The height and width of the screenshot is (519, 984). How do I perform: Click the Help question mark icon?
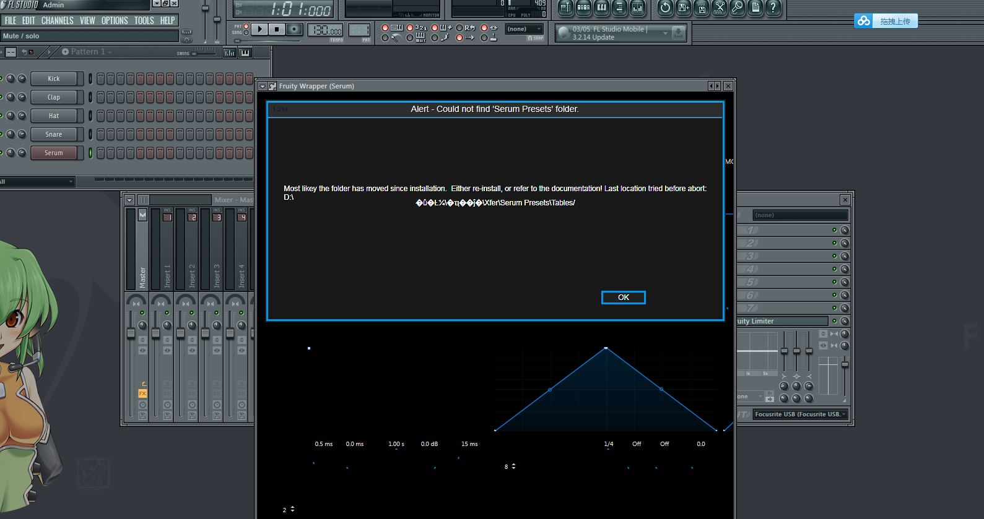[773, 8]
